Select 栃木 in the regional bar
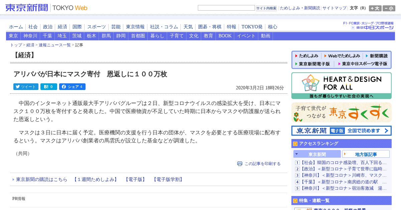The width and height of the screenshot is (401, 210). [x=92, y=36]
